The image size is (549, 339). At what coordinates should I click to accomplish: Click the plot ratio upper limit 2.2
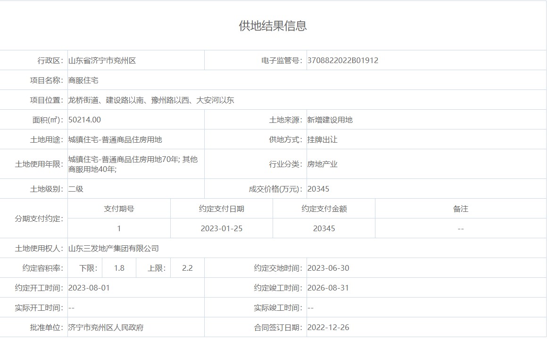tap(187, 268)
